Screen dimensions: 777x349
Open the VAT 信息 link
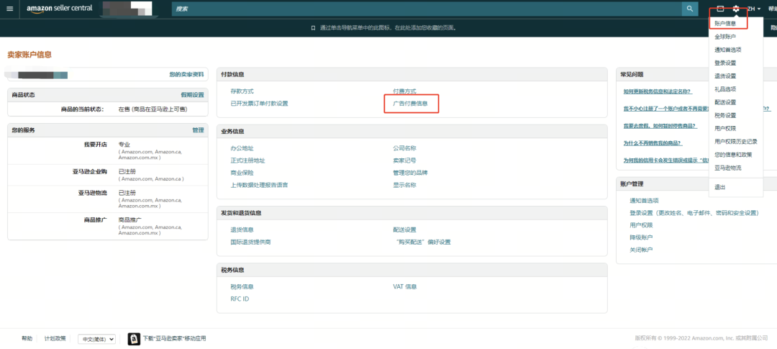405,286
